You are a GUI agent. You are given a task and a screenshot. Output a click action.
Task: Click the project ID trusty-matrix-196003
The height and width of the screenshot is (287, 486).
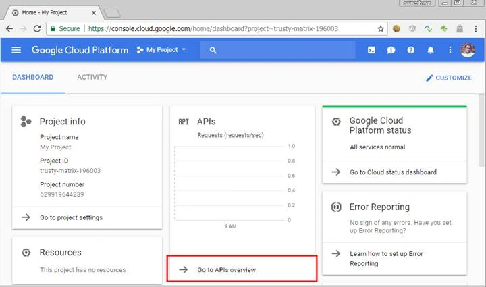[x=70, y=171]
